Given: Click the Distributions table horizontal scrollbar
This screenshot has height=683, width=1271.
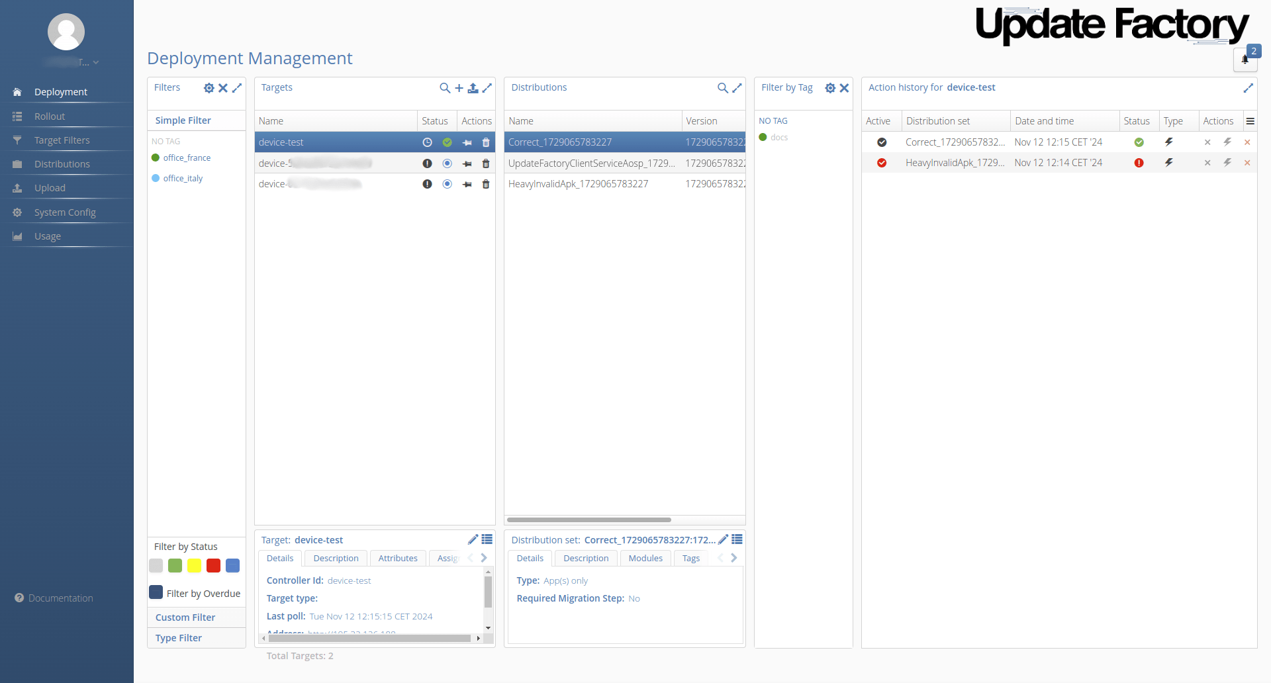Looking at the screenshot, I should click(589, 520).
